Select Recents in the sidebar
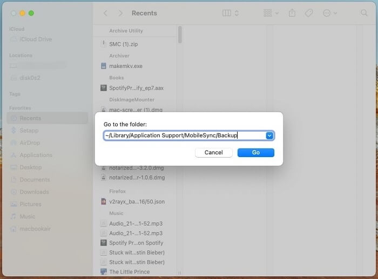 [x=48, y=118]
